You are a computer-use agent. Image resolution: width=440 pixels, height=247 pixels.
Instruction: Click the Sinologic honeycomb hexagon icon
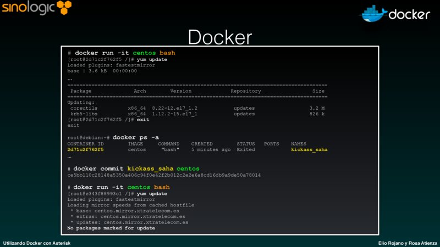pos(61,8)
